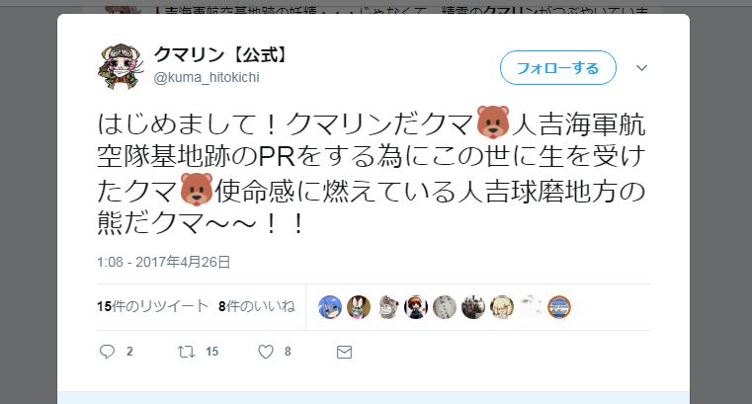Open the rabbit-eared liker avatar

point(359,307)
